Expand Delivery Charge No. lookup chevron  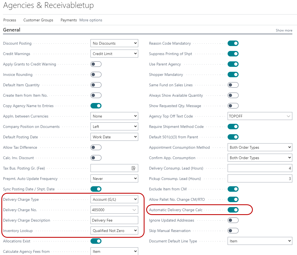click(x=134, y=210)
